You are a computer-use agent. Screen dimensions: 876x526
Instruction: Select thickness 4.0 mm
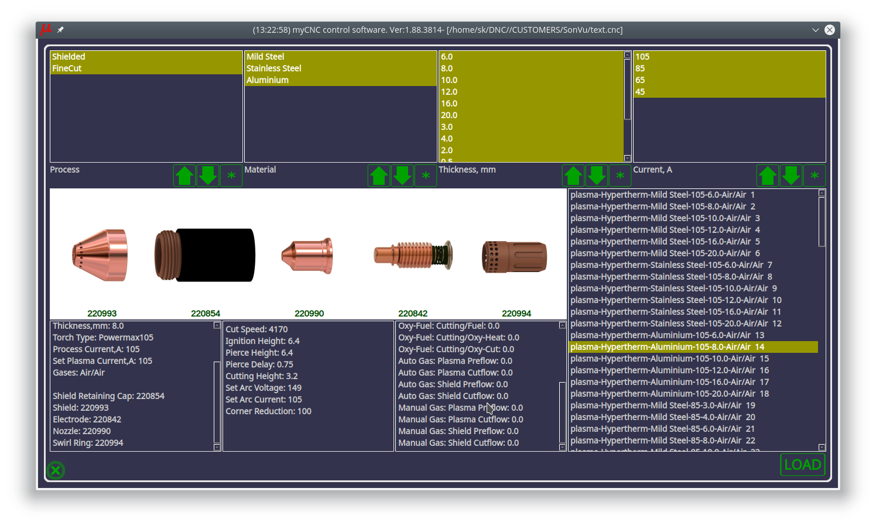coord(532,139)
